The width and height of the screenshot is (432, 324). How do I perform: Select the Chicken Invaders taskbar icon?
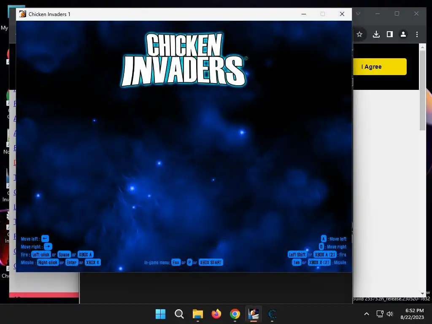click(253, 314)
